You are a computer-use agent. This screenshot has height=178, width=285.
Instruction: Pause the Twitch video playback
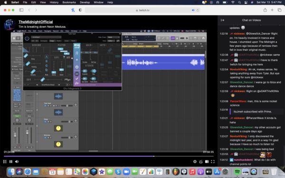coord(11,161)
